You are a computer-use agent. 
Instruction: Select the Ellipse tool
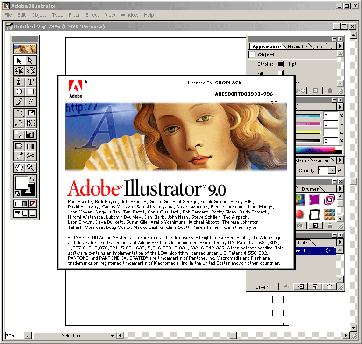coord(19,92)
